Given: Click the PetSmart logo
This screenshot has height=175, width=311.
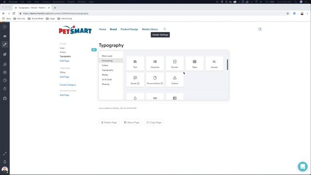Looking at the screenshot, I should pos(75,30).
